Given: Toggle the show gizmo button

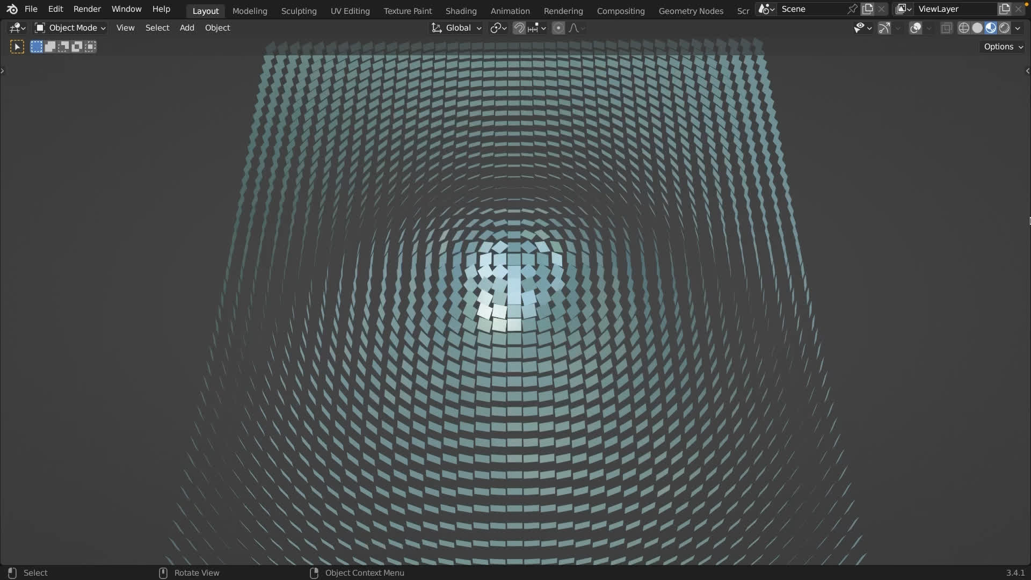Looking at the screenshot, I should [884, 28].
